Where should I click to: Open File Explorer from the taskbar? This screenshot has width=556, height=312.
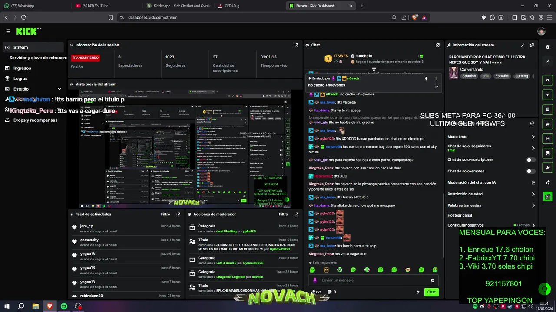tap(35, 306)
